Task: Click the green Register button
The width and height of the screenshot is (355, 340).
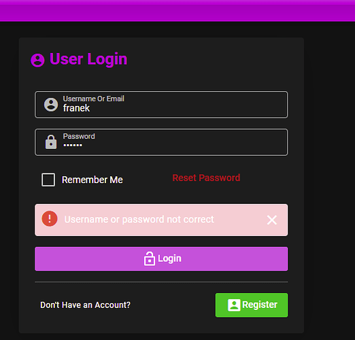Action: click(x=252, y=305)
